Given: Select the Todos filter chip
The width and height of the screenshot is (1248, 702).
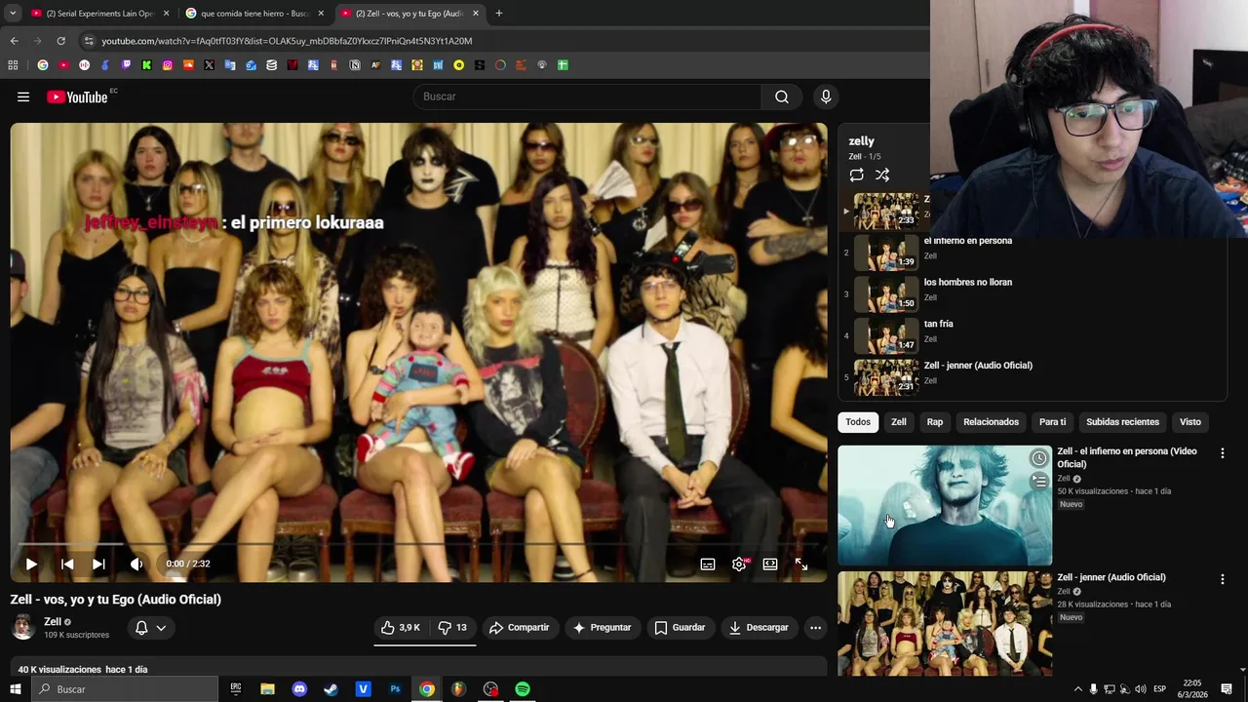Looking at the screenshot, I should (x=858, y=422).
